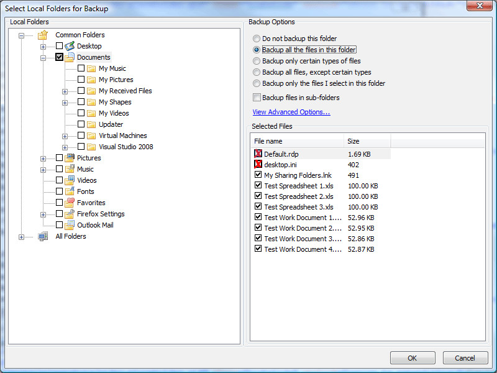
Task: Click the Desktop folder icon
Action: click(70, 46)
